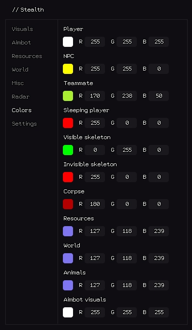The width and height of the screenshot is (192, 330).
Task: Open the Misc tab
Action: pyautogui.click(x=18, y=83)
